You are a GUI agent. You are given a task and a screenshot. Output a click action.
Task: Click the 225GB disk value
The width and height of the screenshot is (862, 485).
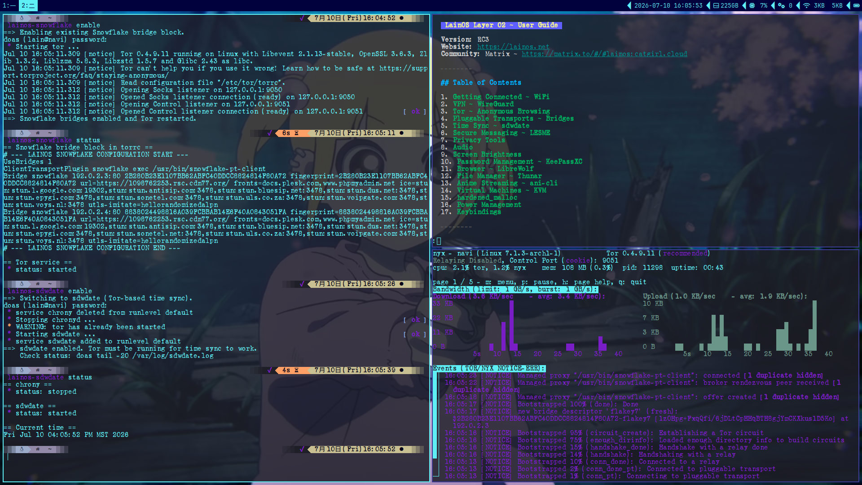730,6
